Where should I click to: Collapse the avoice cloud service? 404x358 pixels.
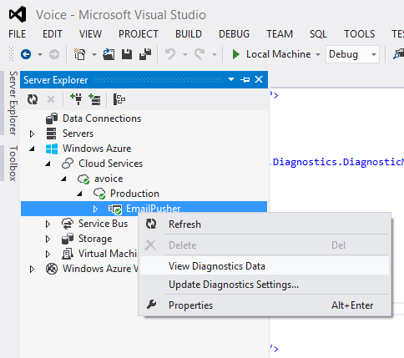pos(63,179)
